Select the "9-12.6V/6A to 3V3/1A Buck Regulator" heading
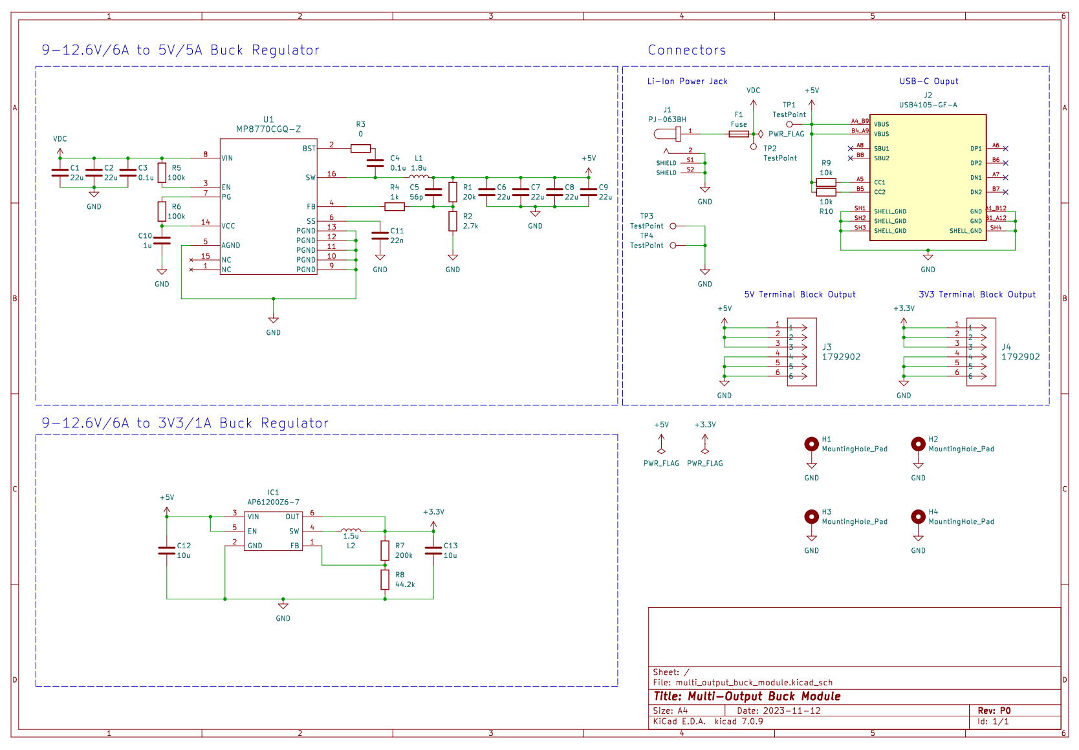The height and width of the screenshot is (750, 1079). tap(185, 423)
